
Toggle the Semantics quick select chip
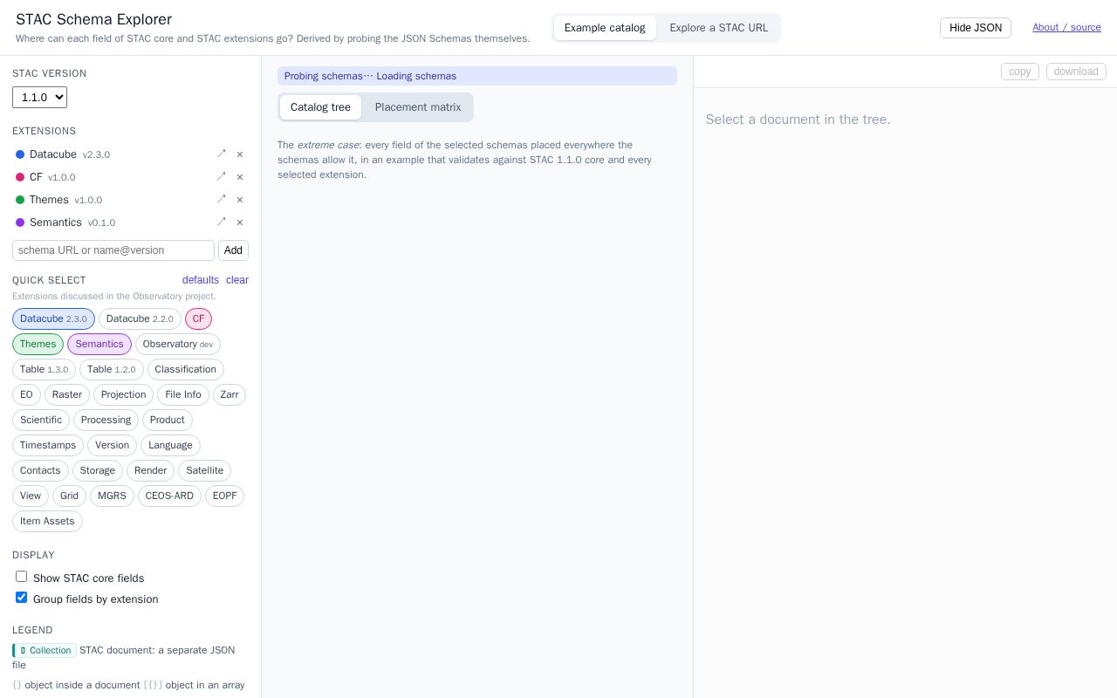pyautogui.click(x=99, y=344)
